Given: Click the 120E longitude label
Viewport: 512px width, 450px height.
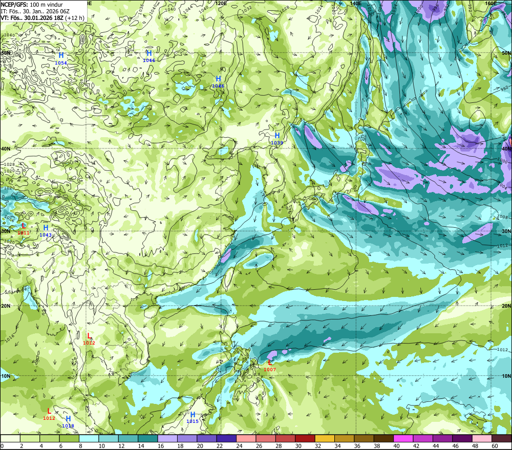Looking at the screenshot, I should pyautogui.click(x=221, y=3).
